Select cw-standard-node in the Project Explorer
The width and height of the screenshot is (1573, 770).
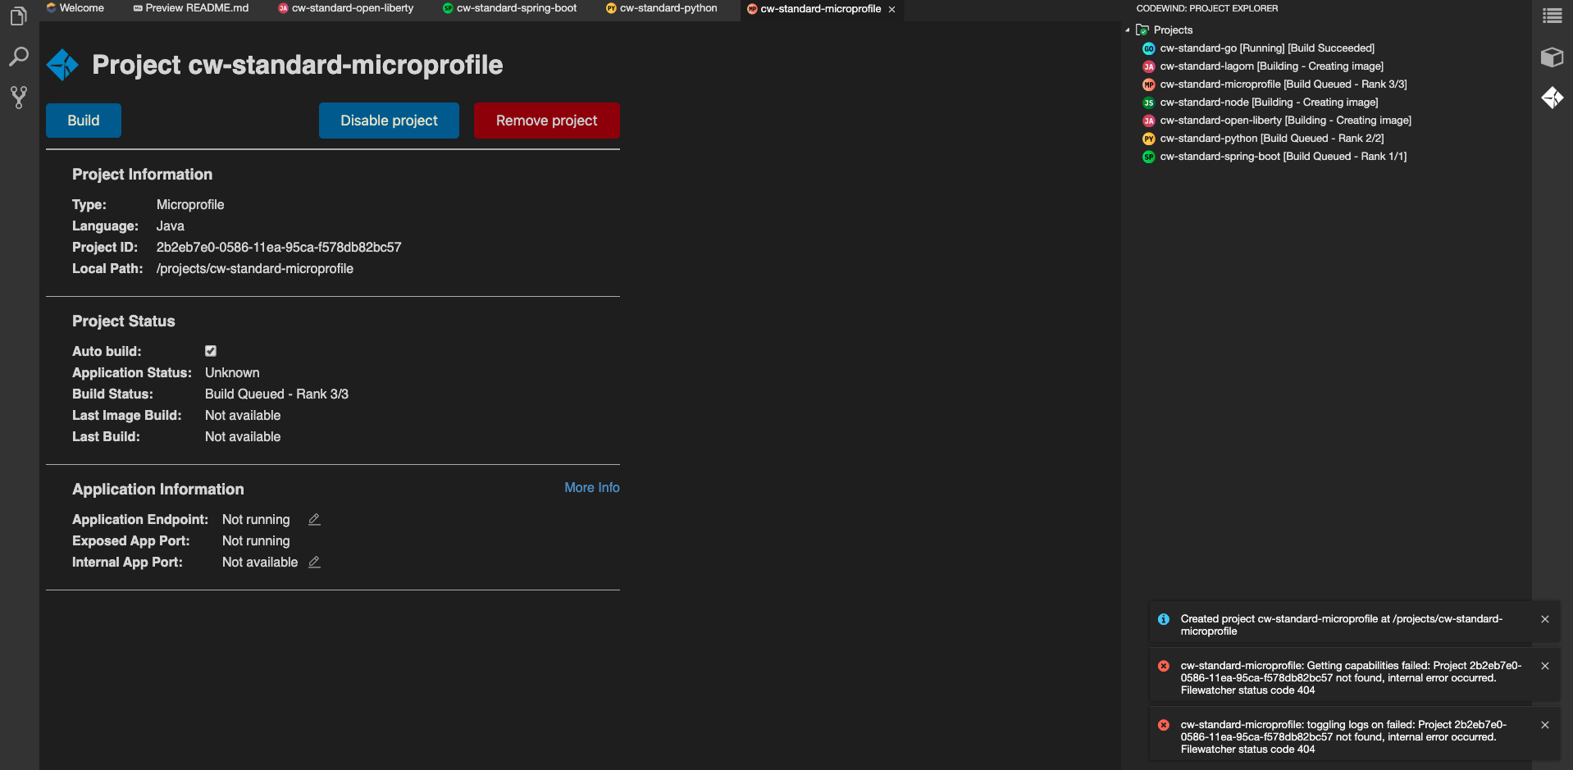pyautogui.click(x=1268, y=102)
